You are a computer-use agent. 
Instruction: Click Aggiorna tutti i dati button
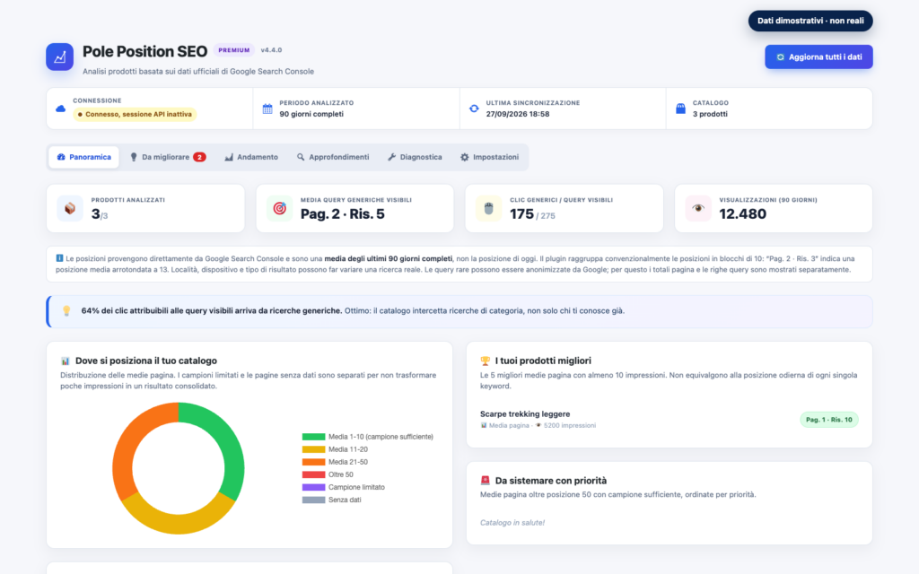tap(818, 57)
